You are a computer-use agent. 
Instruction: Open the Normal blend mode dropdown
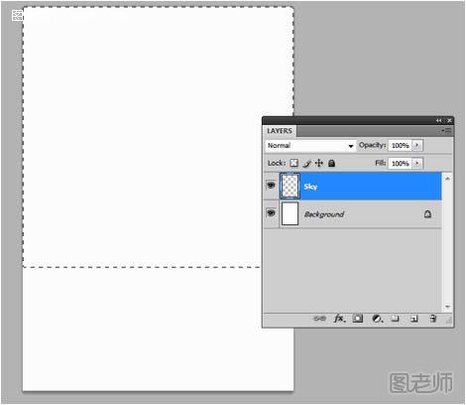(x=310, y=146)
